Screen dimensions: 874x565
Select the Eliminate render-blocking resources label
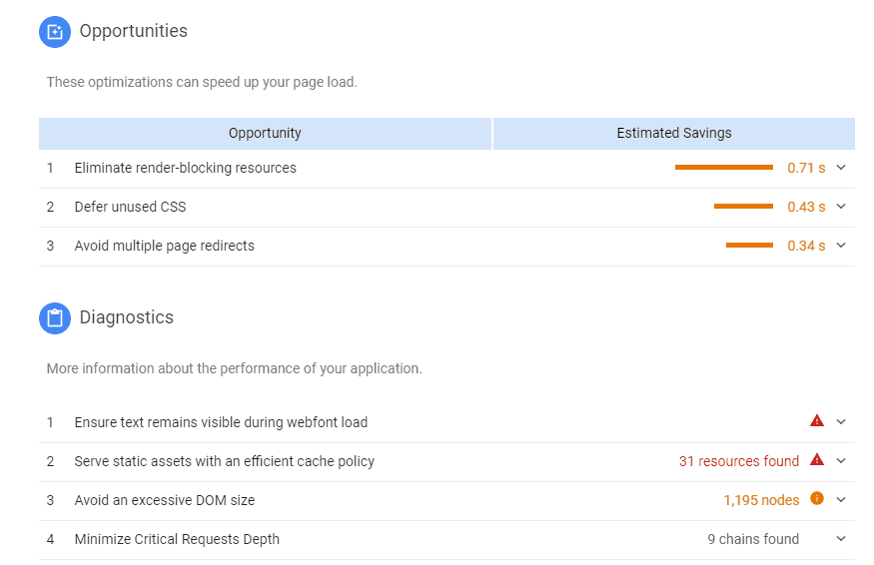(185, 168)
